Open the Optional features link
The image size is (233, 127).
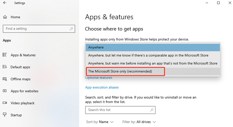pyautogui.click(x=99, y=78)
